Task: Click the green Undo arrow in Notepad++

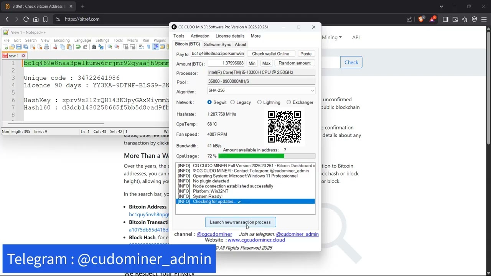Action: click(78, 47)
